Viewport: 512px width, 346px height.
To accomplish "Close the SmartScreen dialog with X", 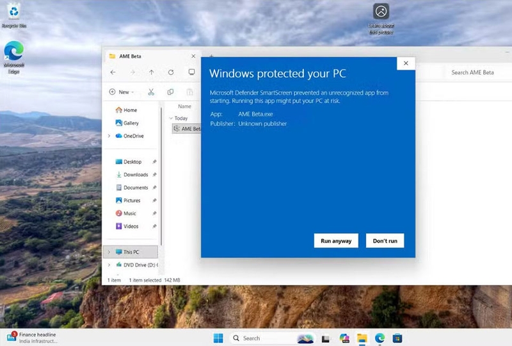I will pos(406,63).
